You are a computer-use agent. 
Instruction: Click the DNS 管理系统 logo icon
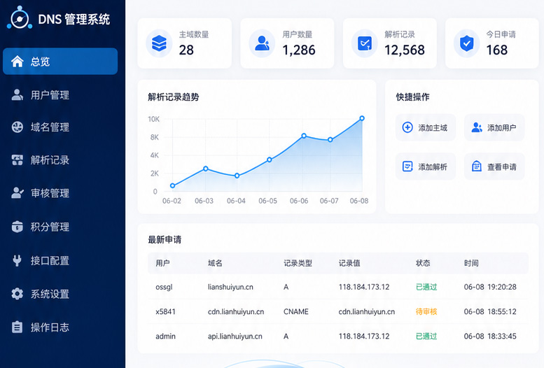coord(20,17)
